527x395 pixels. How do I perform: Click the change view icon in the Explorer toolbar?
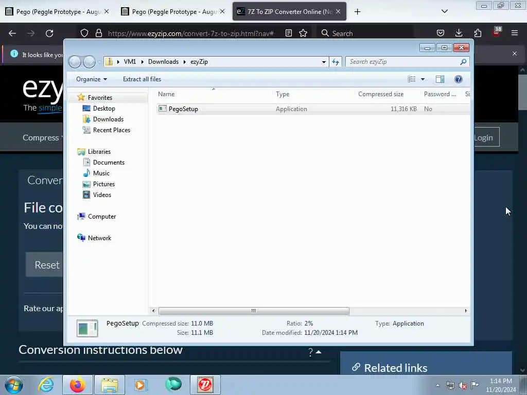[x=411, y=79]
